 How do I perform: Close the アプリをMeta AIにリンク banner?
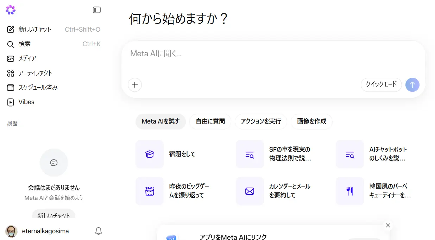pyautogui.click(x=388, y=225)
